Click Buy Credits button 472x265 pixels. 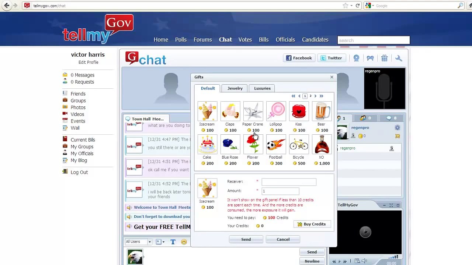312,224
